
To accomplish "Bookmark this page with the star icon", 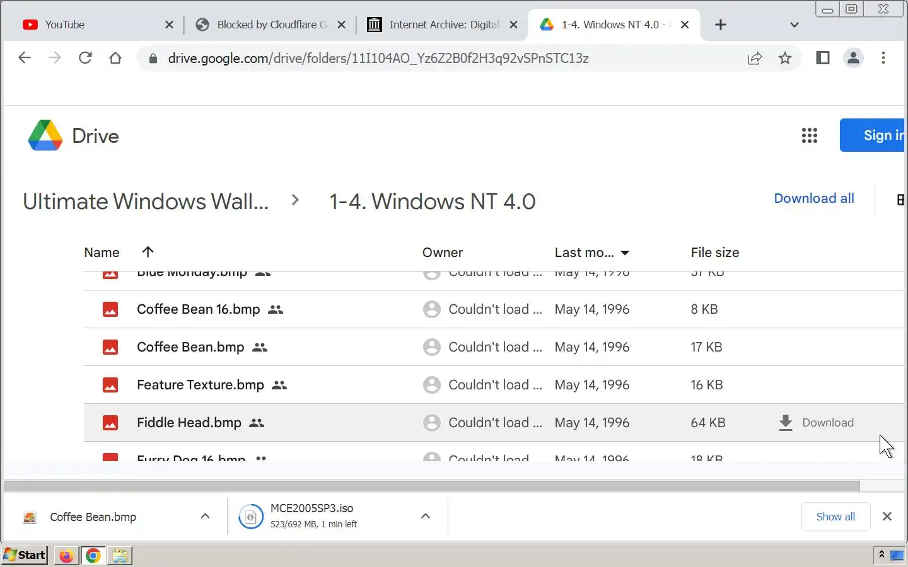I will click(785, 58).
